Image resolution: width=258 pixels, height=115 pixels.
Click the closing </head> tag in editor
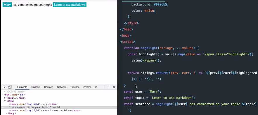(x=127, y=29)
